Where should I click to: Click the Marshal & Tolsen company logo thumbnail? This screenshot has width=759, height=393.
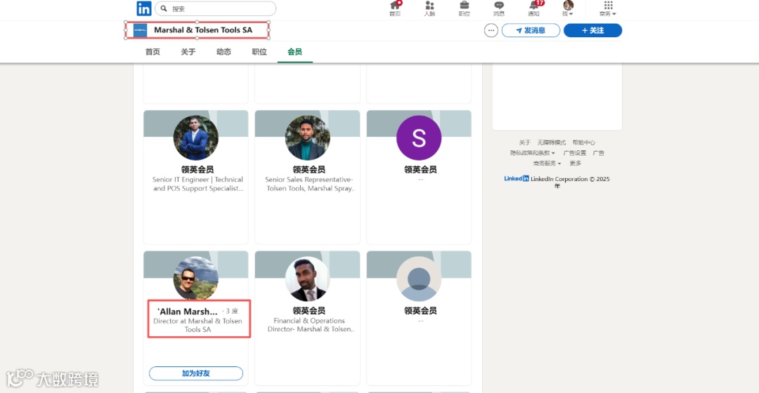coord(141,30)
